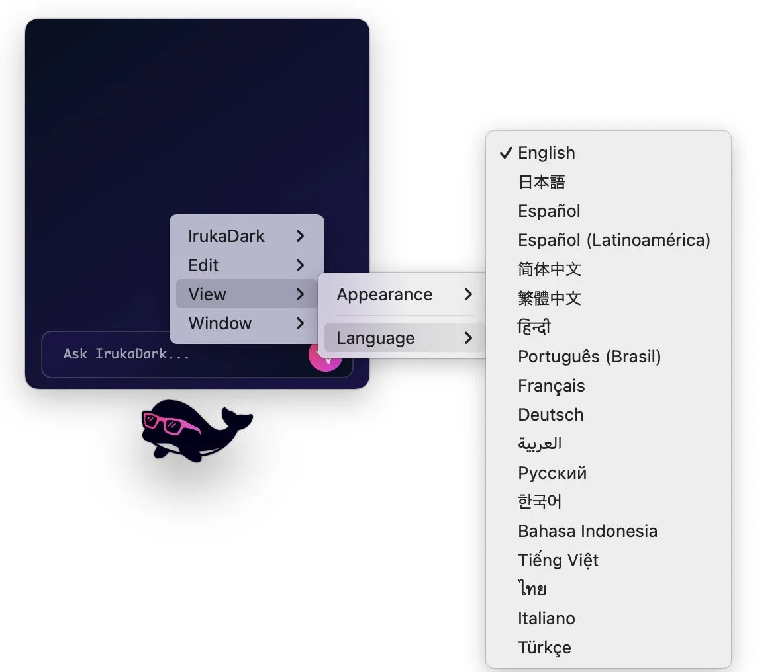This screenshot has height=672, width=780.
Task: Pick Deutsch from the language list
Action: tap(550, 415)
